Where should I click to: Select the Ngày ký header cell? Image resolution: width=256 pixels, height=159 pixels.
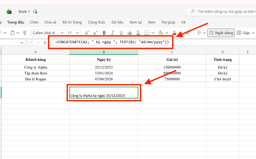(x=104, y=59)
